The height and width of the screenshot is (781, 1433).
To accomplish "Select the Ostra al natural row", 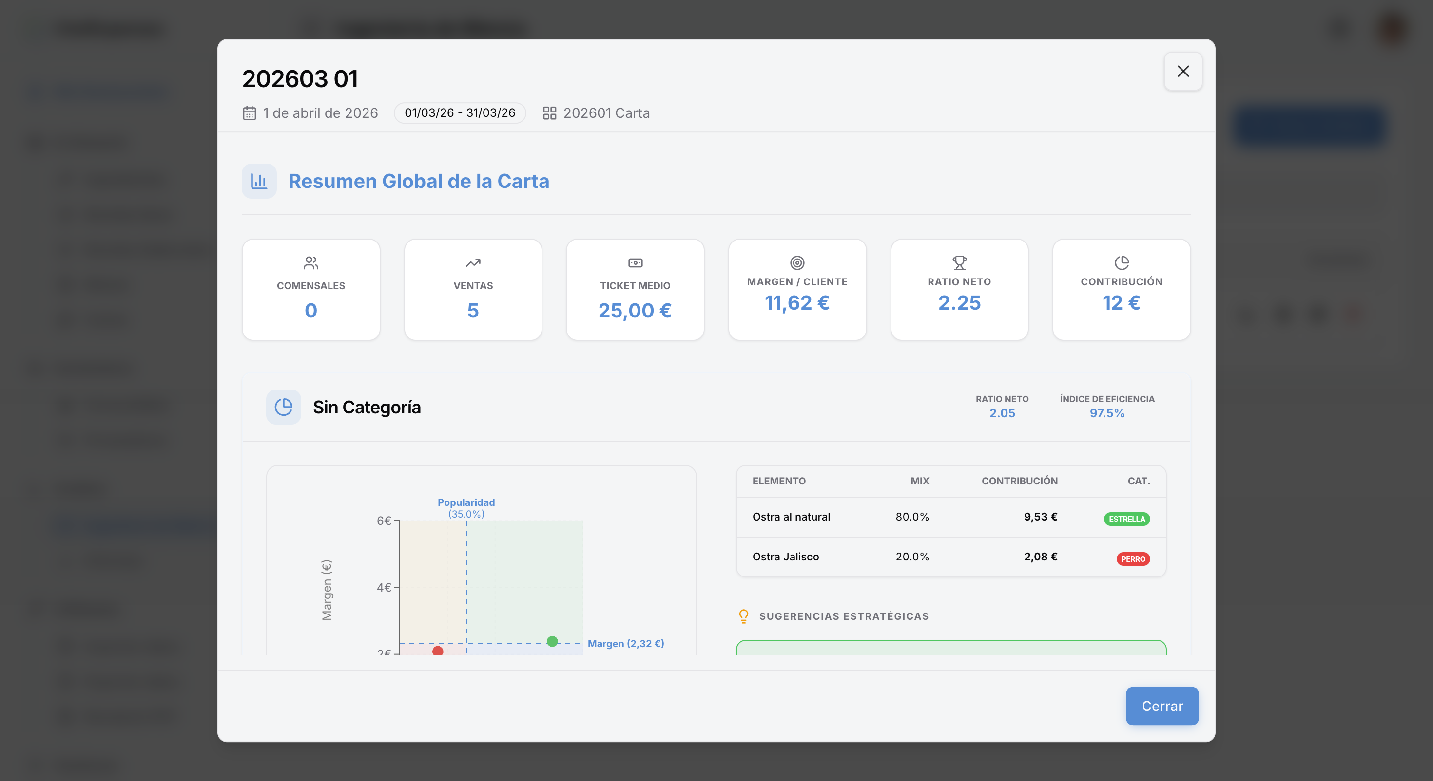I will 951,517.
